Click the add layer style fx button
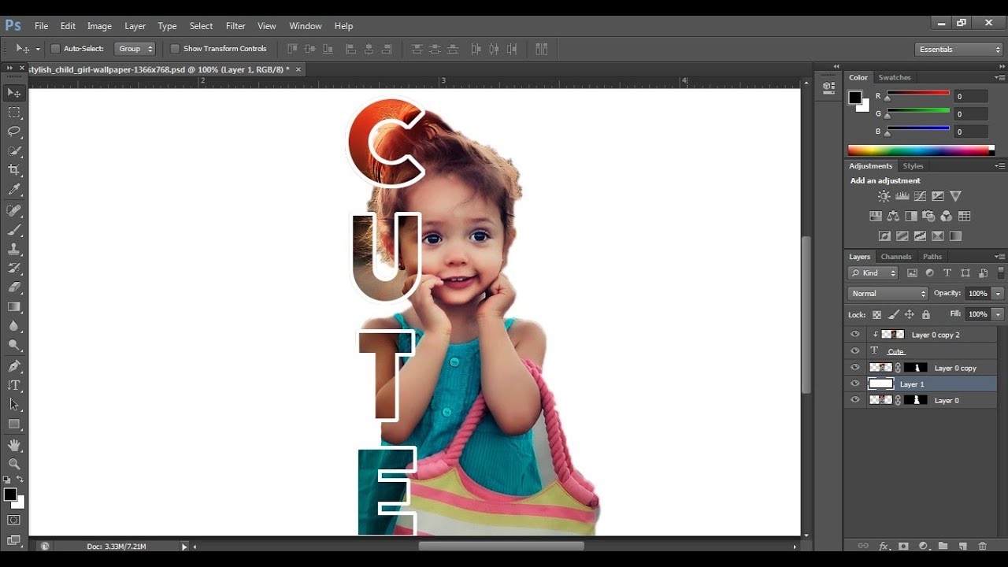 click(x=884, y=546)
